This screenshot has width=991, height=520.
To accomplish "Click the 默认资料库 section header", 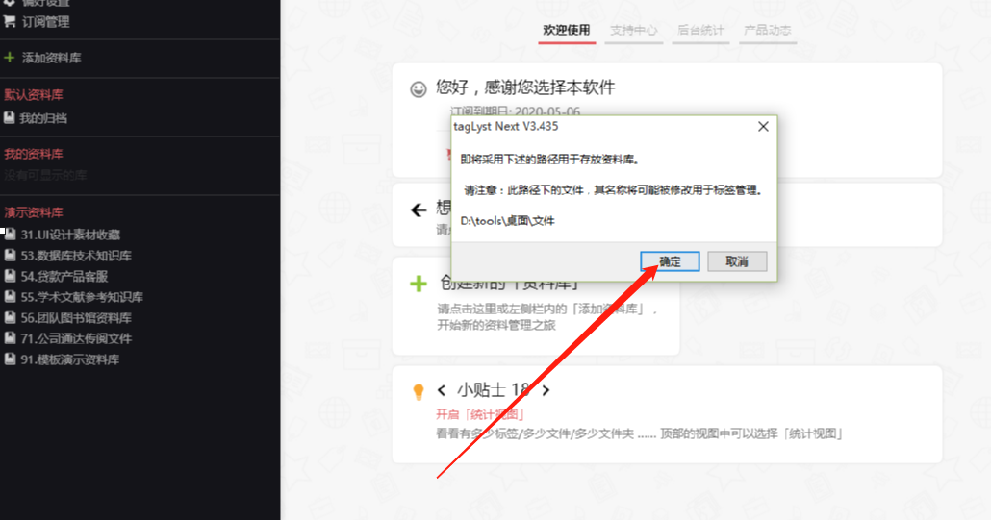I will pos(34,95).
